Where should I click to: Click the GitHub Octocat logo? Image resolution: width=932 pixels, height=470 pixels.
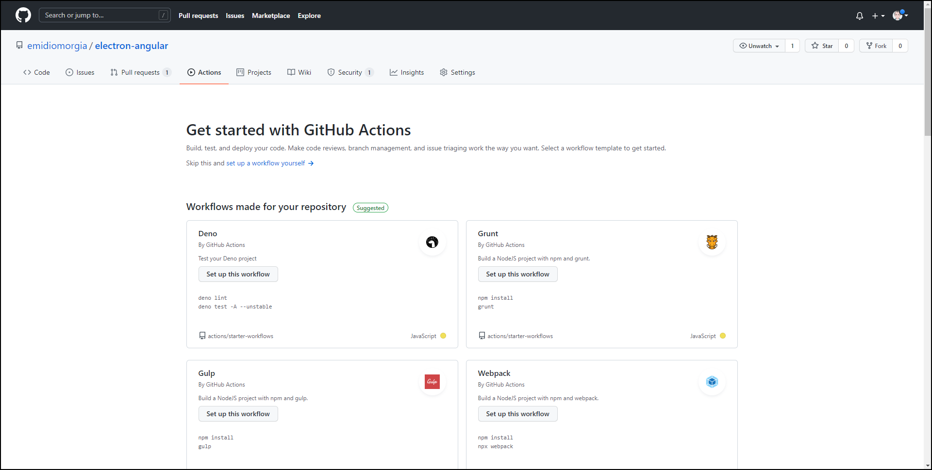[x=23, y=15]
